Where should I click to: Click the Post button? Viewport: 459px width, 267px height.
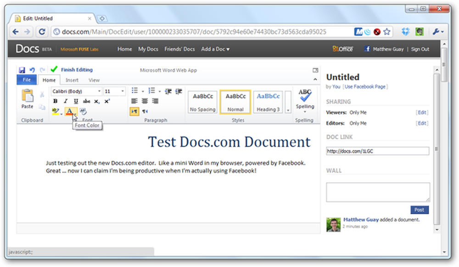(419, 210)
